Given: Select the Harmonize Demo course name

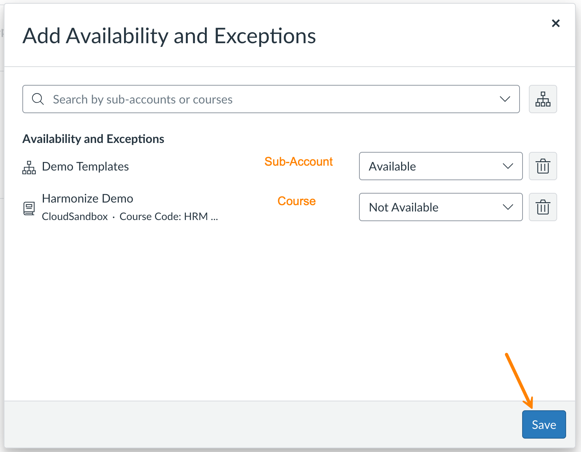Looking at the screenshot, I should [88, 198].
